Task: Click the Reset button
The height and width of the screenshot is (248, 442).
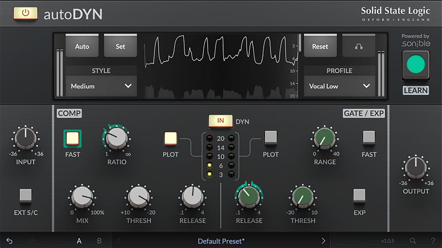Action: [x=320, y=46]
